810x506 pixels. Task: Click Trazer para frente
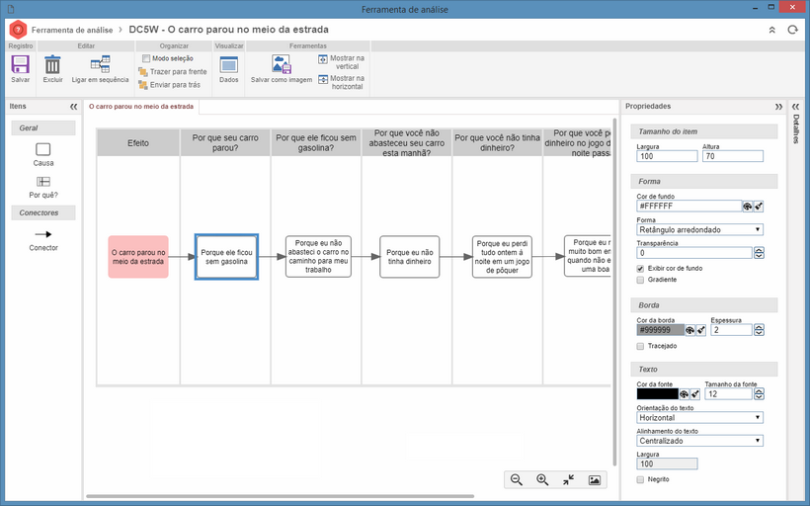173,72
